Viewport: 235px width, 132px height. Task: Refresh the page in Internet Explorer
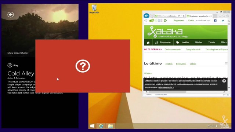point(184,16)
